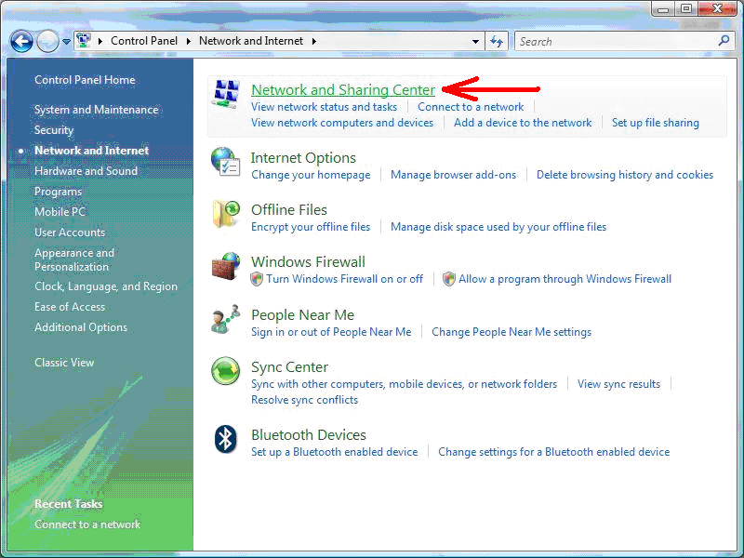Expand arrow before Control Panel breadcrumb

point(100,41)
